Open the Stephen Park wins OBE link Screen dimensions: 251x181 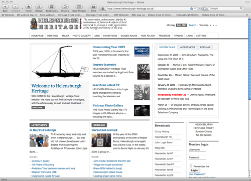44,172
